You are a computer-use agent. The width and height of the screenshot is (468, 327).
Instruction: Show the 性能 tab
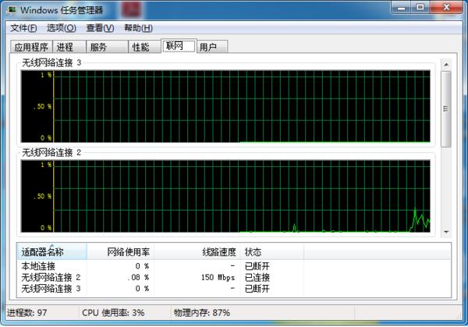[140, 47]
